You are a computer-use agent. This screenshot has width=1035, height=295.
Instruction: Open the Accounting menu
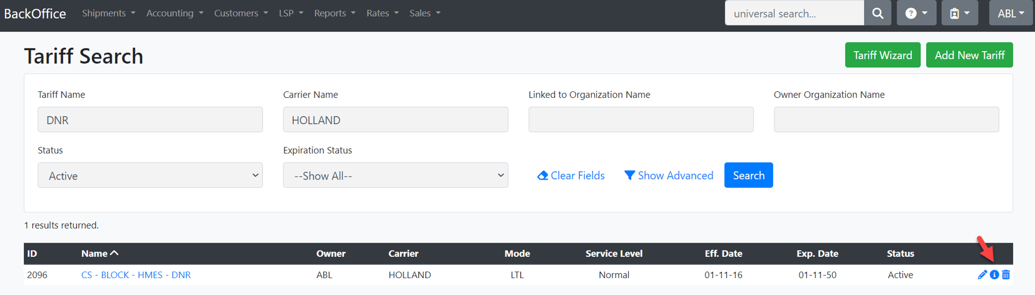pos(174,13)
